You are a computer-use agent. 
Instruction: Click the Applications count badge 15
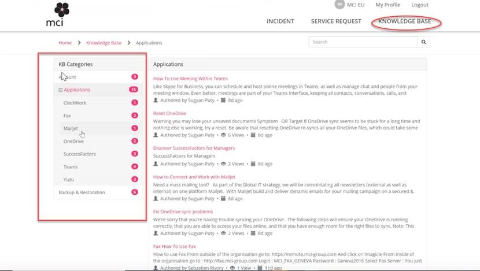134,90
